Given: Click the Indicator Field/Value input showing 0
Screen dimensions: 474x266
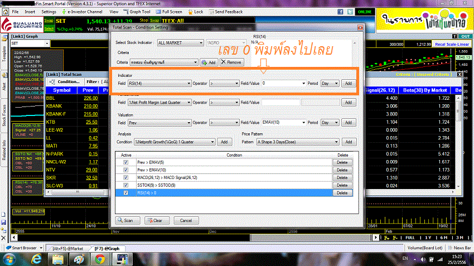Looking at the screenshot, I should 283,84.
